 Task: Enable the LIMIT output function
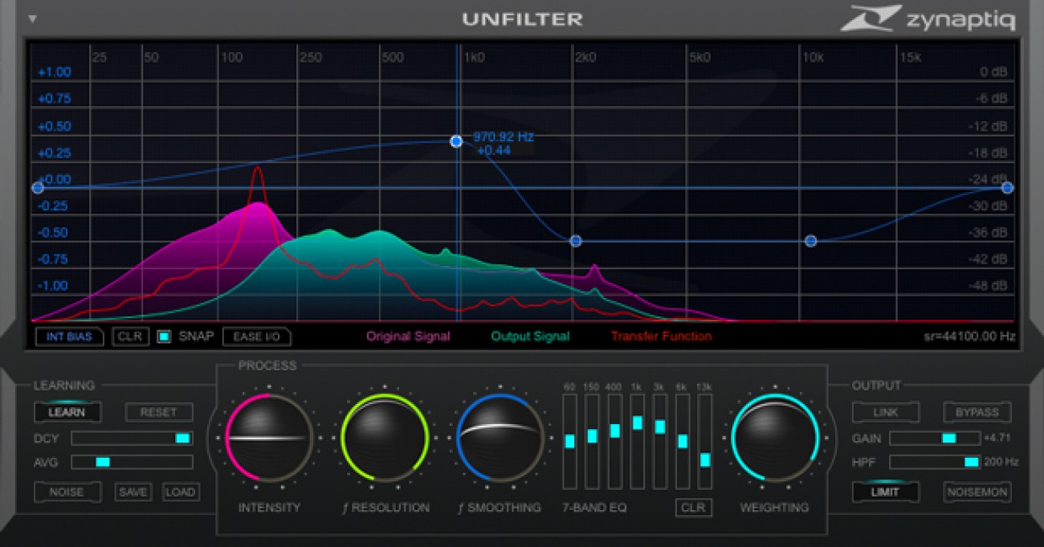tap(886, 492)
